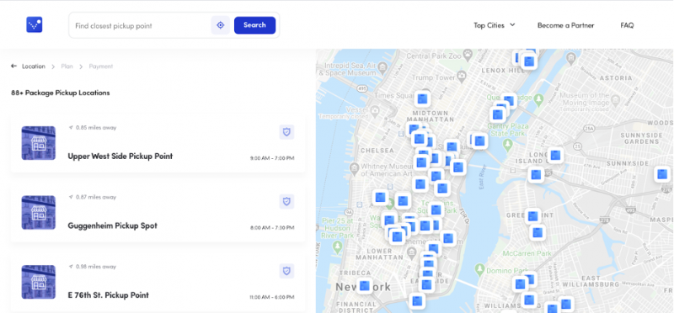Select the Plan breadcrumb step

(x=67, y=66)
